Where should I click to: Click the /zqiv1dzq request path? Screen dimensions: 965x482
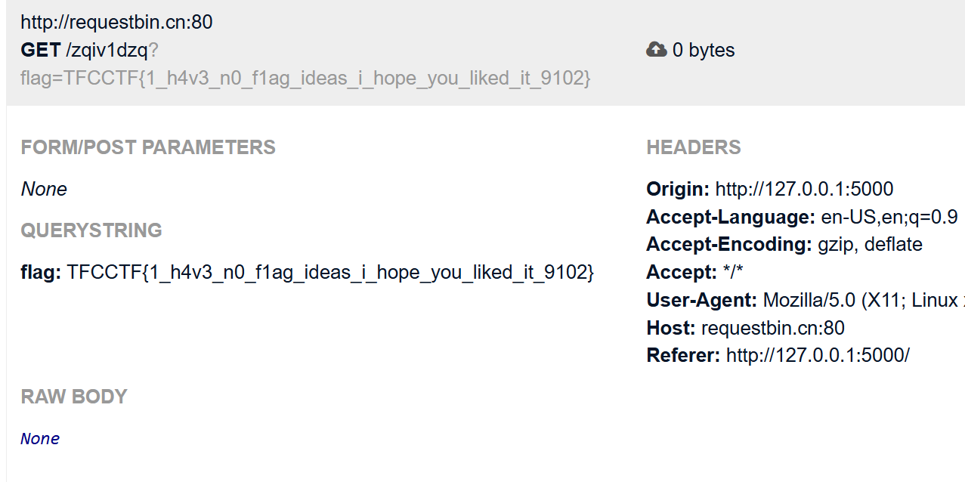[107, 51]
